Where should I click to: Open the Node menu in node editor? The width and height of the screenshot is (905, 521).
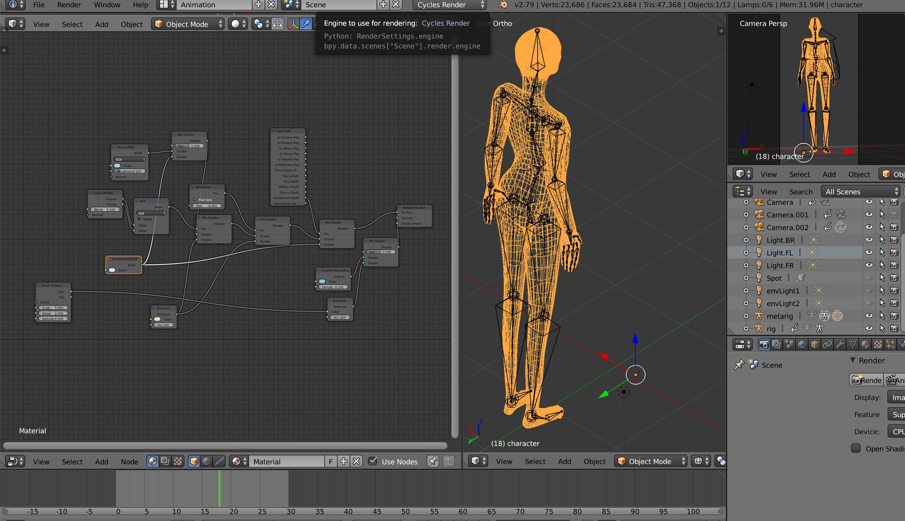click(x=129, y=462)
